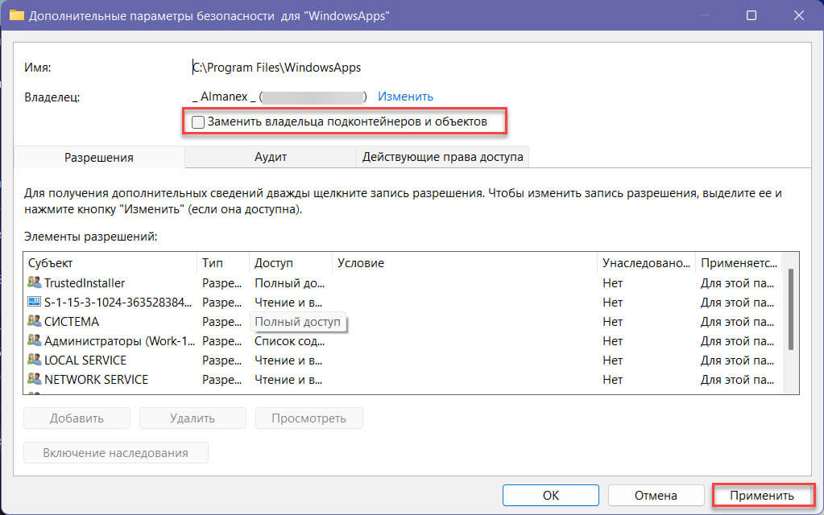This screenshot has width=824, height=515.
Task: Click the Добавить button
Action: tap(77, 418)
